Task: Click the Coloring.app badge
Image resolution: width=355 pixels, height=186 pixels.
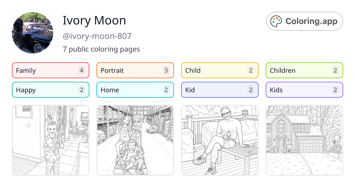Action: [x=304, y=21]
